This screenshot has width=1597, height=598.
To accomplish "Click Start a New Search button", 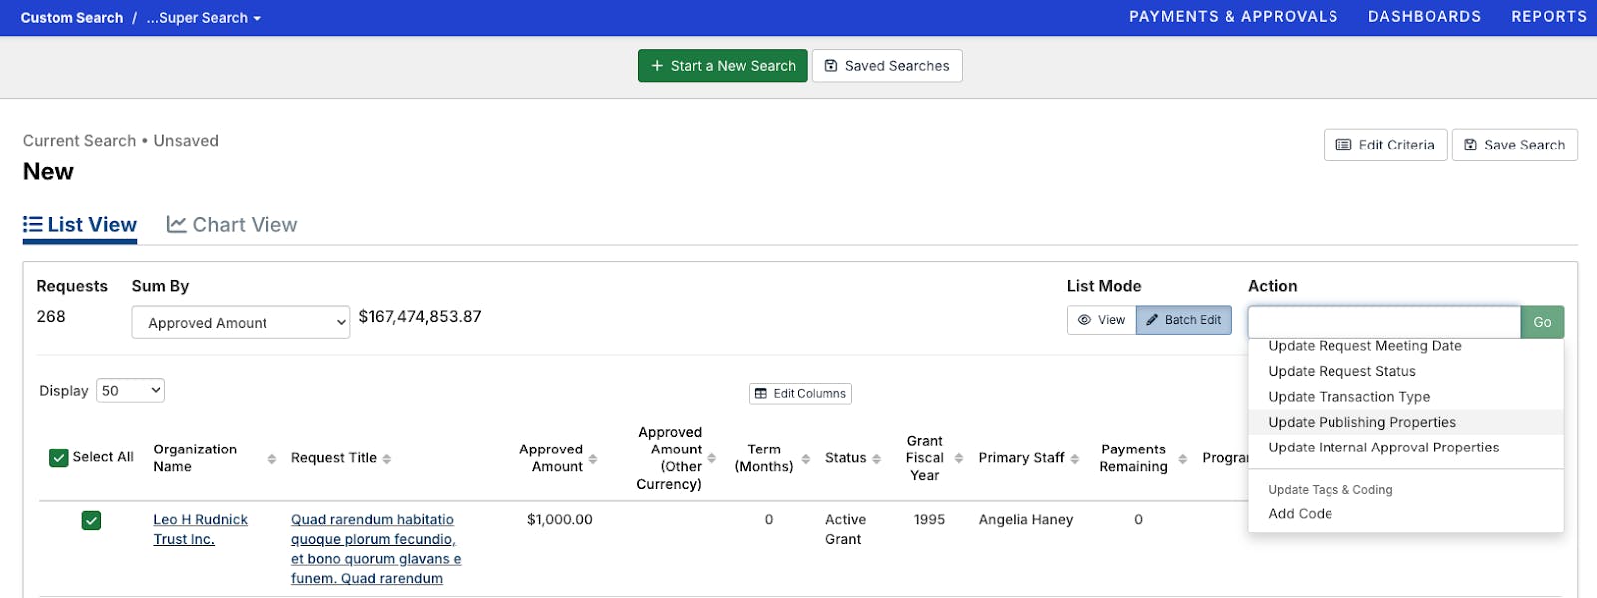I will (x=723, y=66).
